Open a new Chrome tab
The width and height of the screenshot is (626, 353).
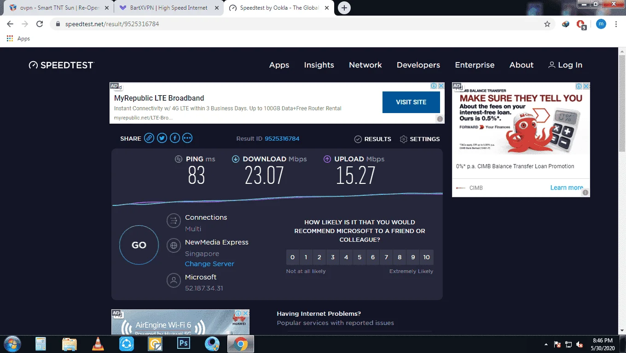(344, 8)
